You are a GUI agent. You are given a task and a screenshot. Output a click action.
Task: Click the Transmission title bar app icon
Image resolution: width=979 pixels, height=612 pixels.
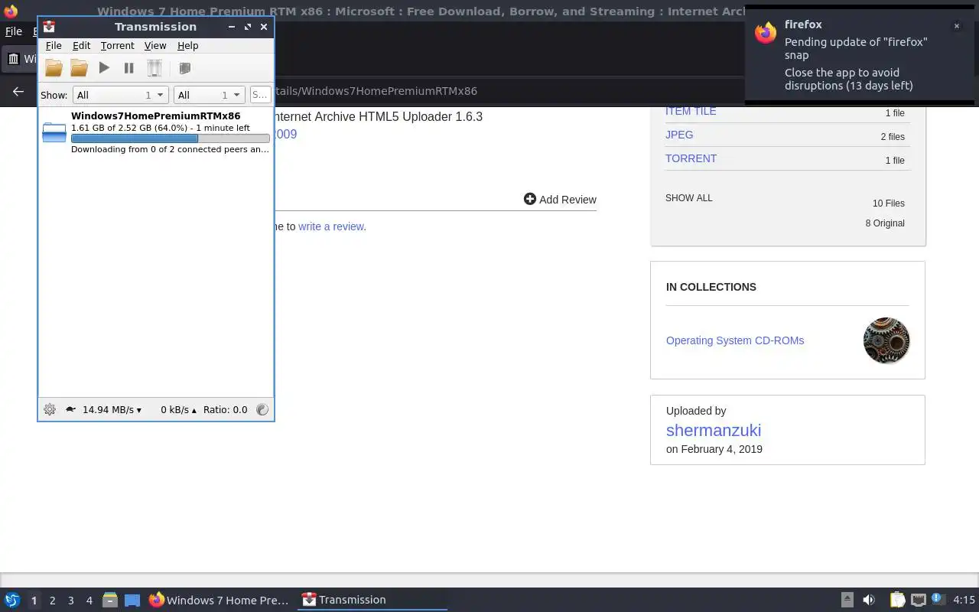click(x=49, y=27)
